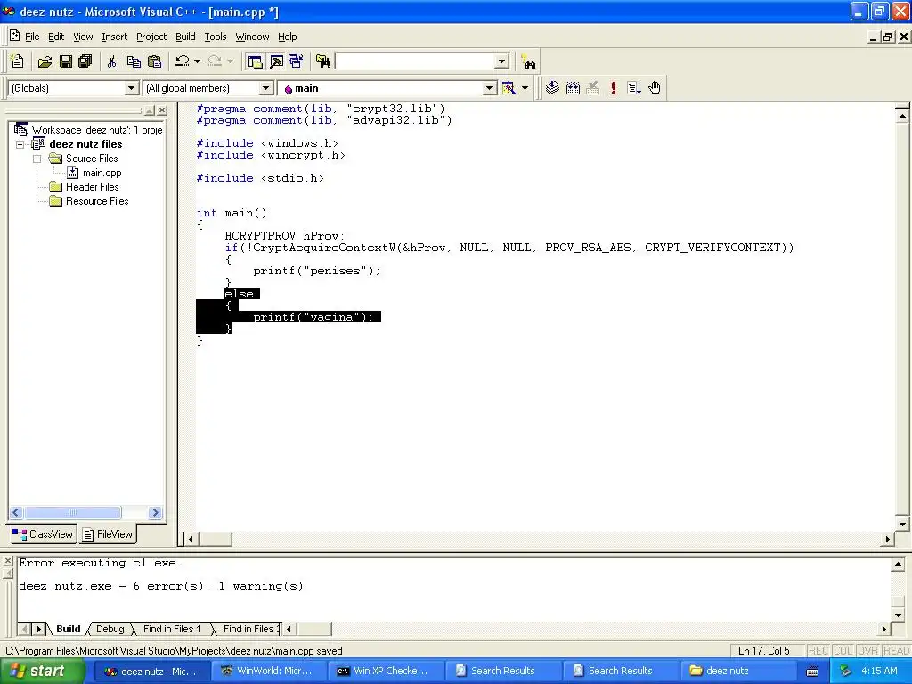The image size is (912, 684).
Task: Toggle the Output window icon
Action: coord(276,61)
